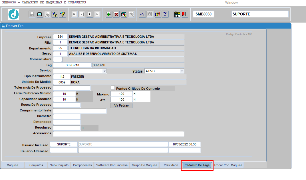
Task: Click the Diametro field
Action: pos(67,117)
